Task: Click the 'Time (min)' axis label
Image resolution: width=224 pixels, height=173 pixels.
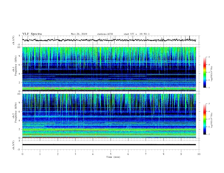Action: click(x=113, y=157)
